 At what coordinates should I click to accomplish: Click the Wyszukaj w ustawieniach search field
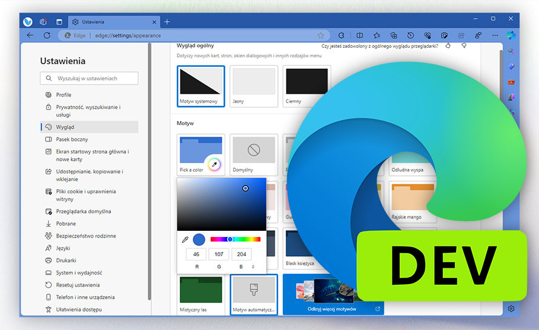click(x=90, y=78)
